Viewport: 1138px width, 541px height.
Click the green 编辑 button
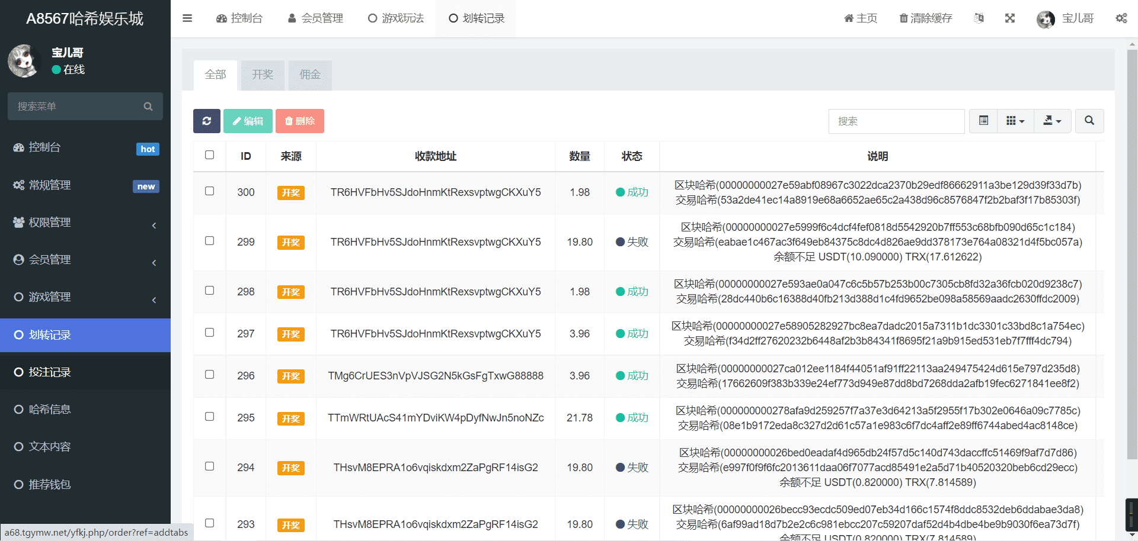pos(248,121)
